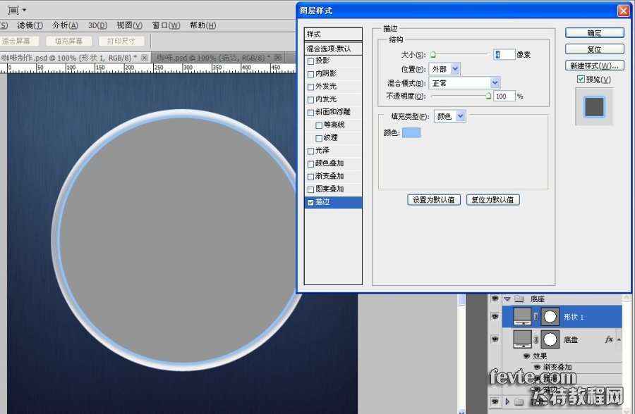Enable the 内发光 inner glow checkbox
This screenshot has width=635, height=414.
(x=310, y=100)
